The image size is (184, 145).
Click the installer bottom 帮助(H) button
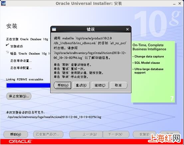click(x=16, y=134)
